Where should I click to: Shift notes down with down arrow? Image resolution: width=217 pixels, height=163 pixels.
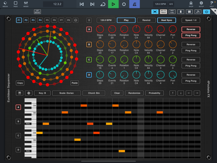(x=181, y=93)
